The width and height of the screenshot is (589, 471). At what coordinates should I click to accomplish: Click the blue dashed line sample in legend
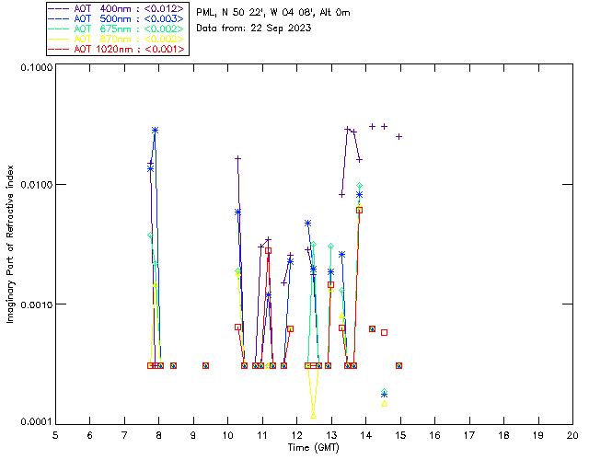[x=59, y=18]
